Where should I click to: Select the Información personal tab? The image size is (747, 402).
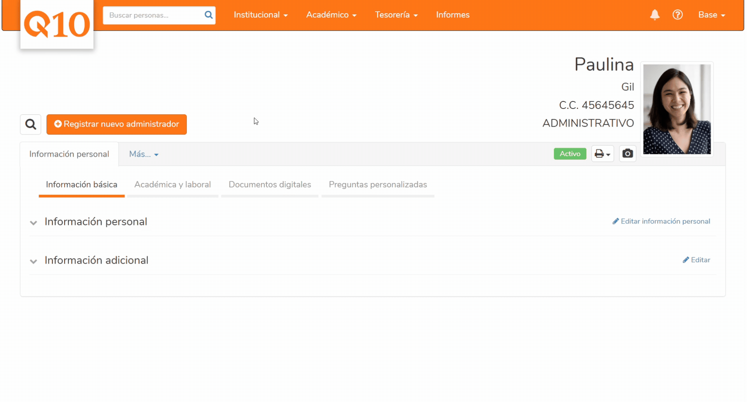[69, 154]
